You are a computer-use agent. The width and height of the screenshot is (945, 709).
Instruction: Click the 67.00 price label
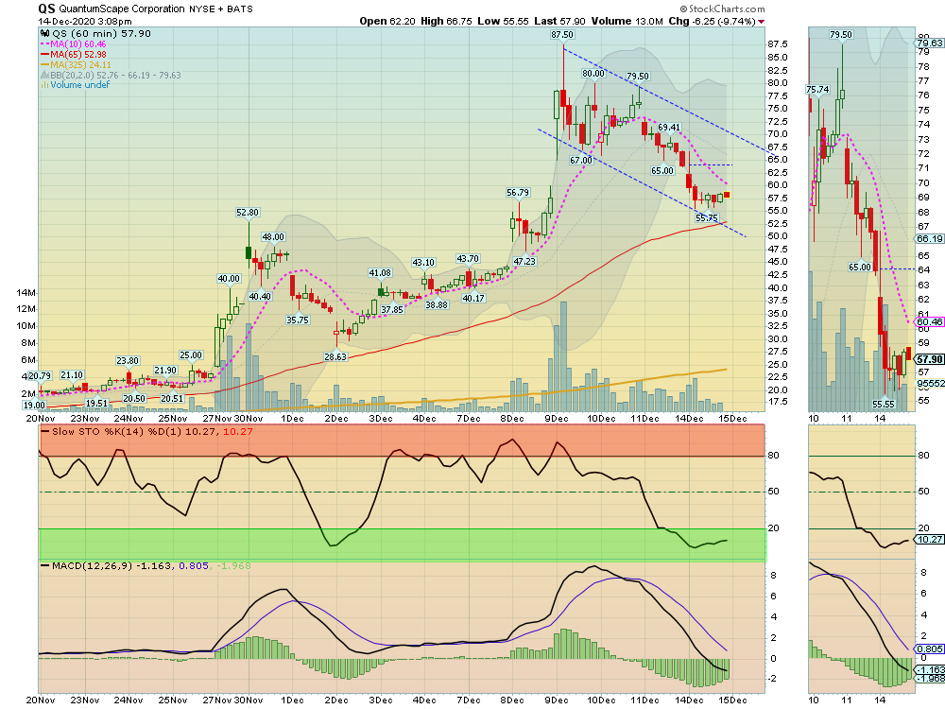[581, 160]
